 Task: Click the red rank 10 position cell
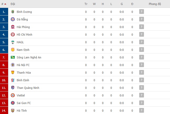pyautogui.click(x=4, y=80)
